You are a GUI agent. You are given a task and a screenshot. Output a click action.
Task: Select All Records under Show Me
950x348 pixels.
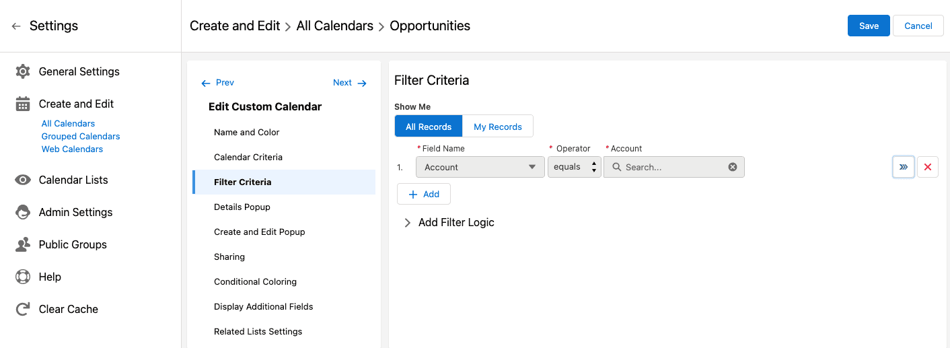pyautogui.click(x=429, y=127)
